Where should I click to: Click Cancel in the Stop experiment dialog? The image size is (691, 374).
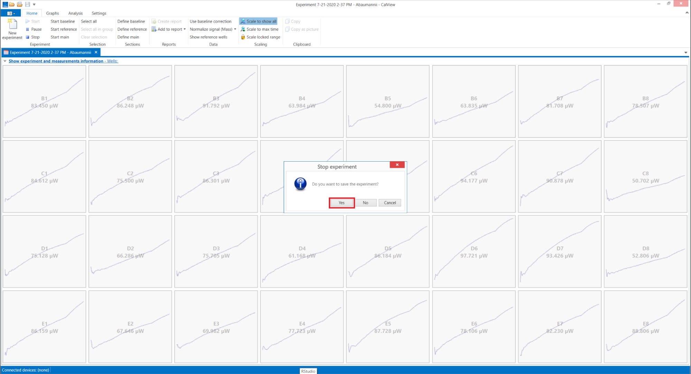pyautogui.click(x=390, y=203)
